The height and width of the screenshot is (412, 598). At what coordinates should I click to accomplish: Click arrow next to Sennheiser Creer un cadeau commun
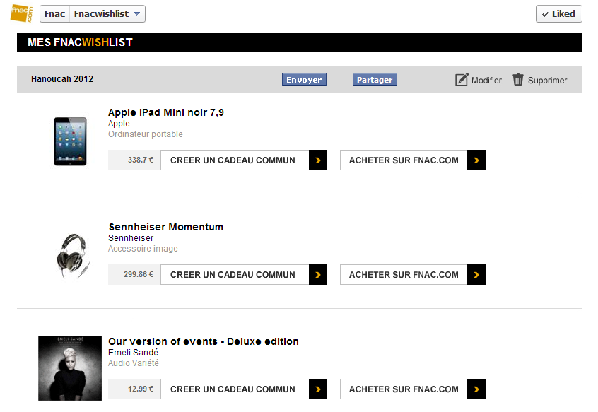coord(318,275)
